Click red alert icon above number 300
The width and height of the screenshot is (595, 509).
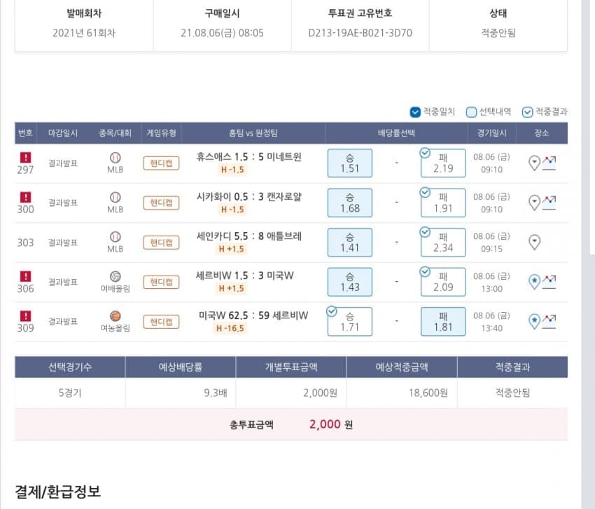click(25, 197)
